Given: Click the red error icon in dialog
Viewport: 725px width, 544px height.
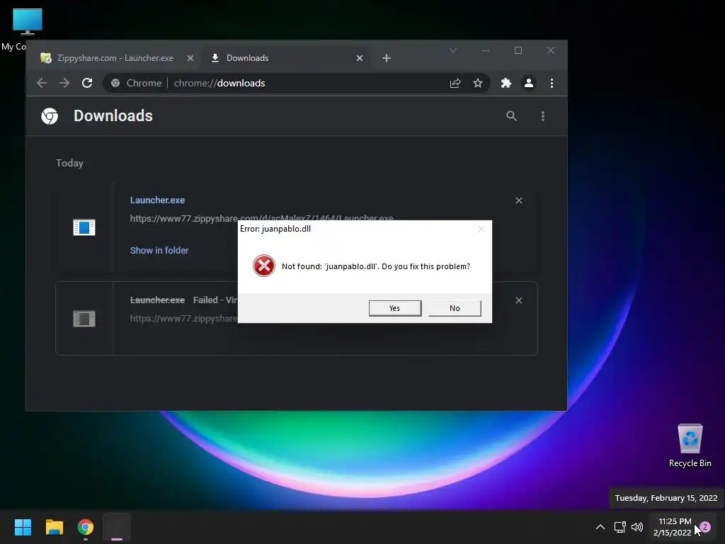Looking at the screenshot, I should click(x=264, y=266).
